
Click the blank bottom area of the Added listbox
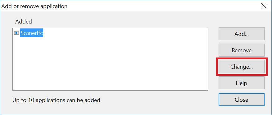(x=110, y=81)
